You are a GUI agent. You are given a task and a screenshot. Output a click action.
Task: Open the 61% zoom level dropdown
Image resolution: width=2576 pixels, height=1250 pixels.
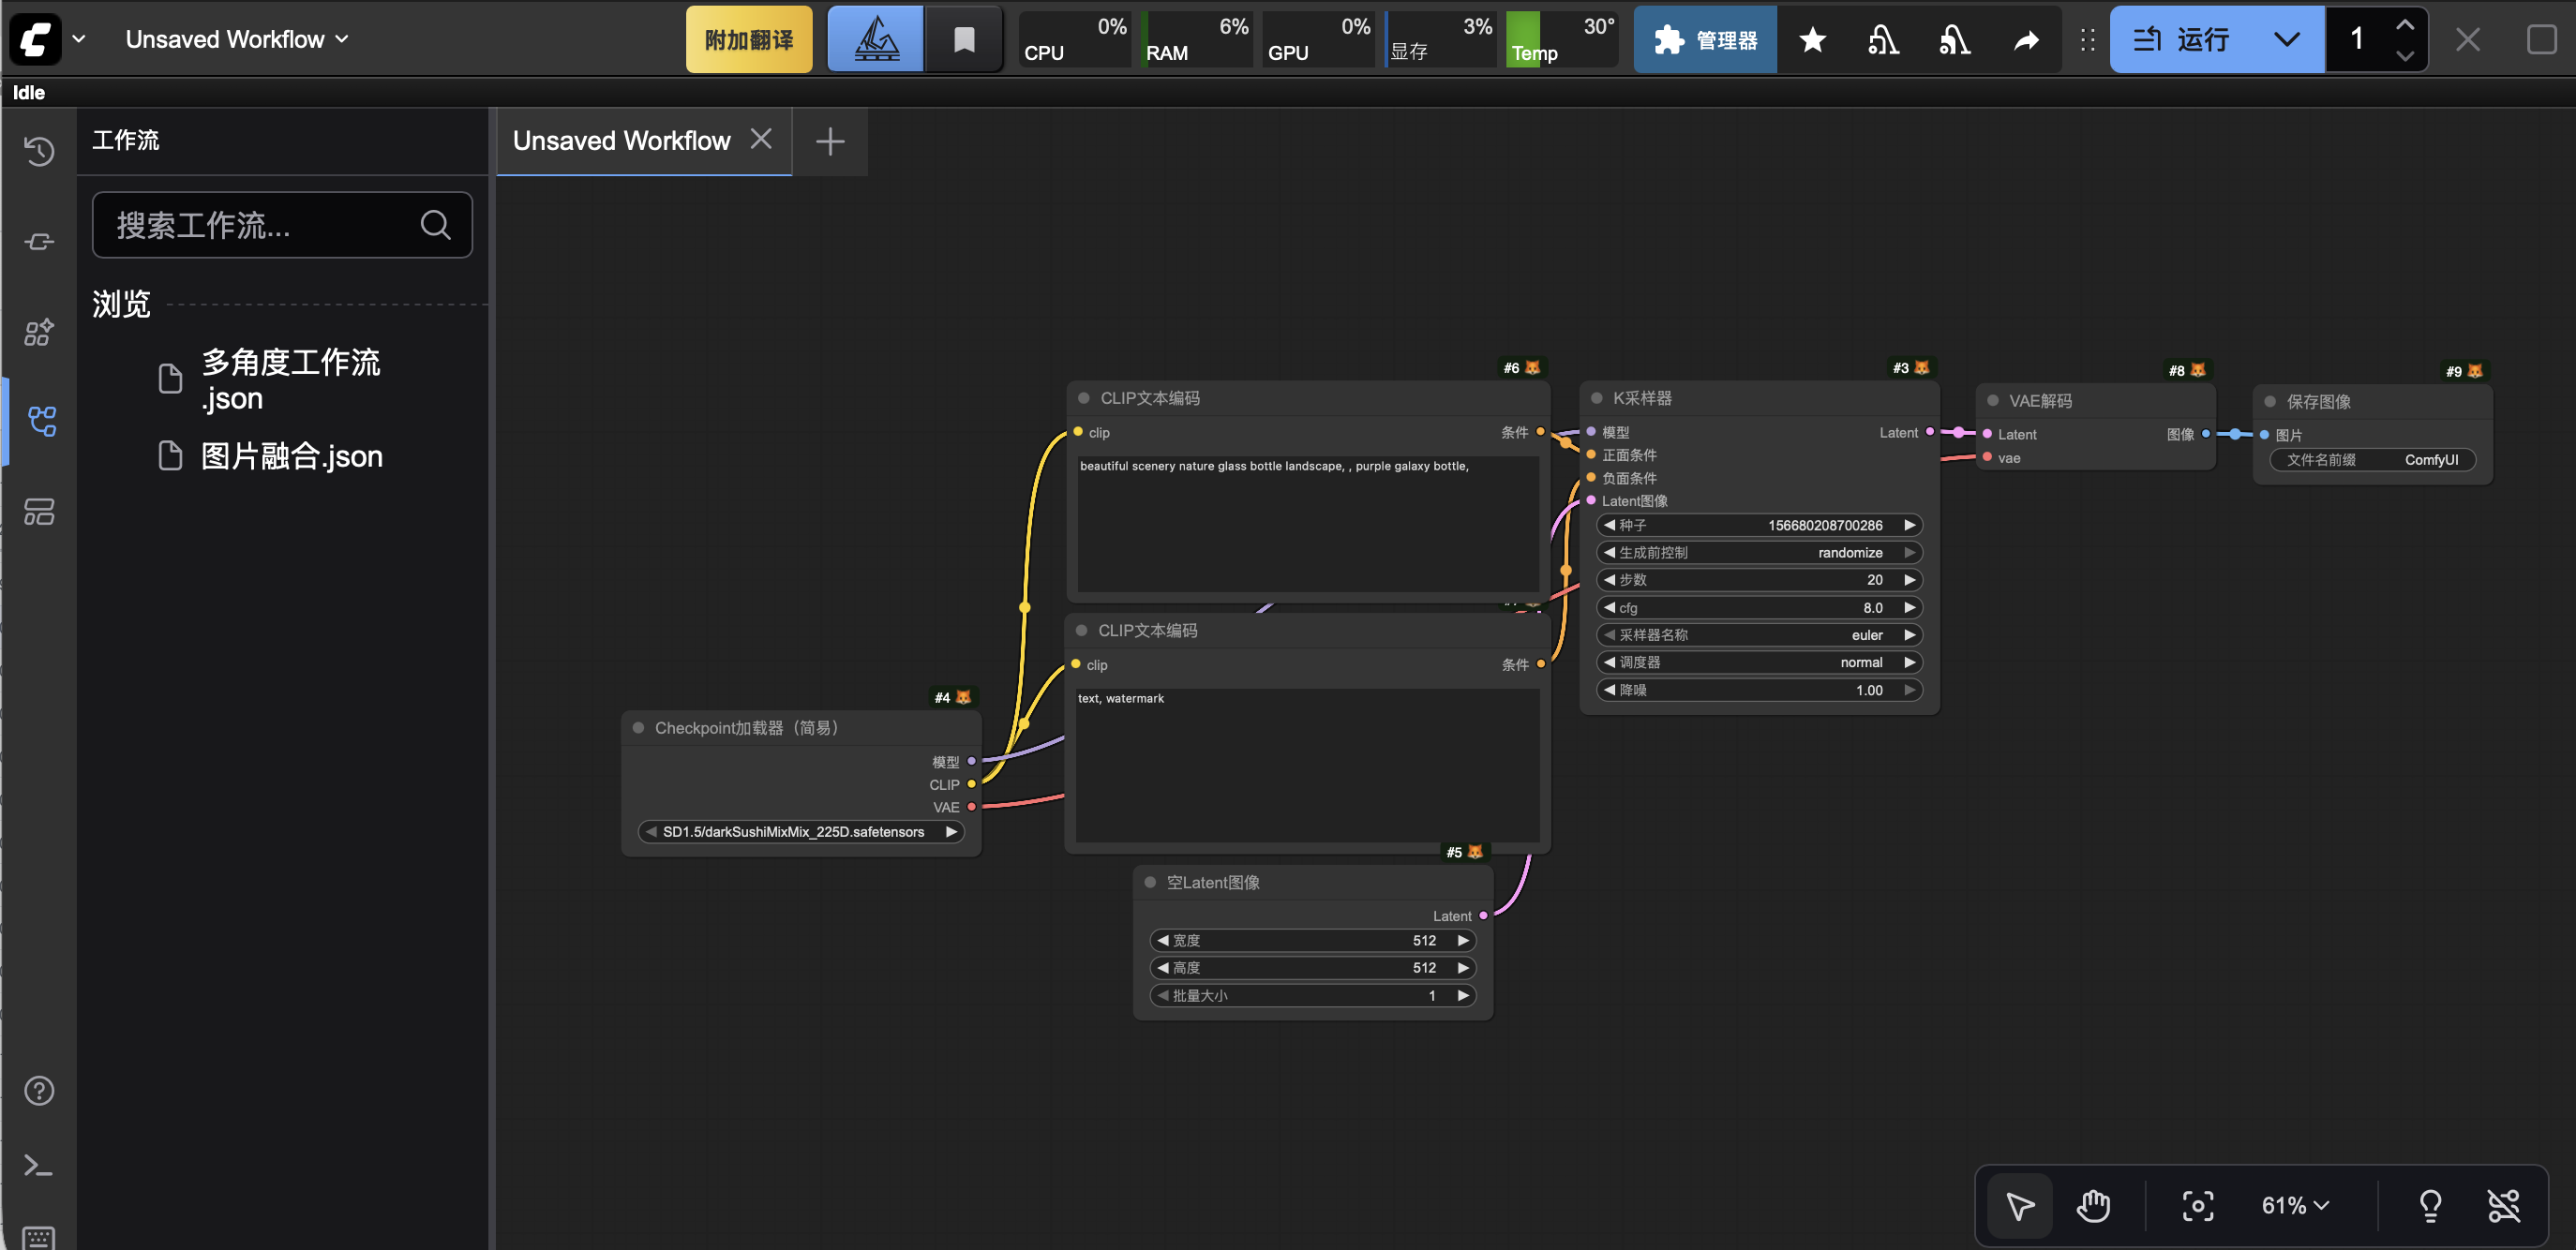[2295, 1206]
